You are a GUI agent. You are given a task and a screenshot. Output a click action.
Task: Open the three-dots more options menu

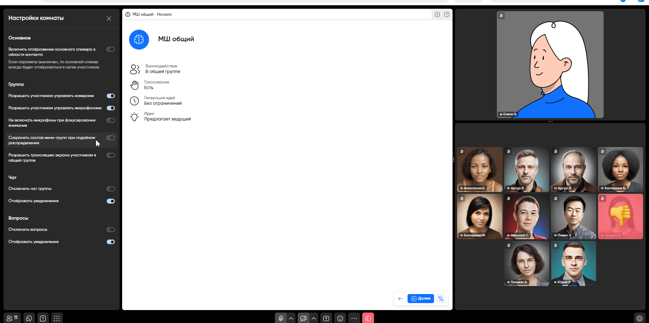tap(354, 318)
